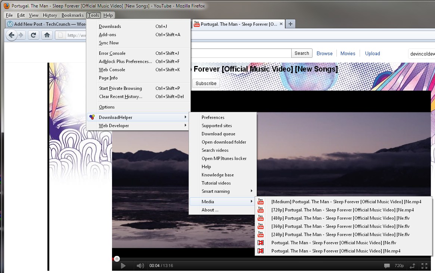
Task: Open the Edit menu
Action: coord(21,15)
